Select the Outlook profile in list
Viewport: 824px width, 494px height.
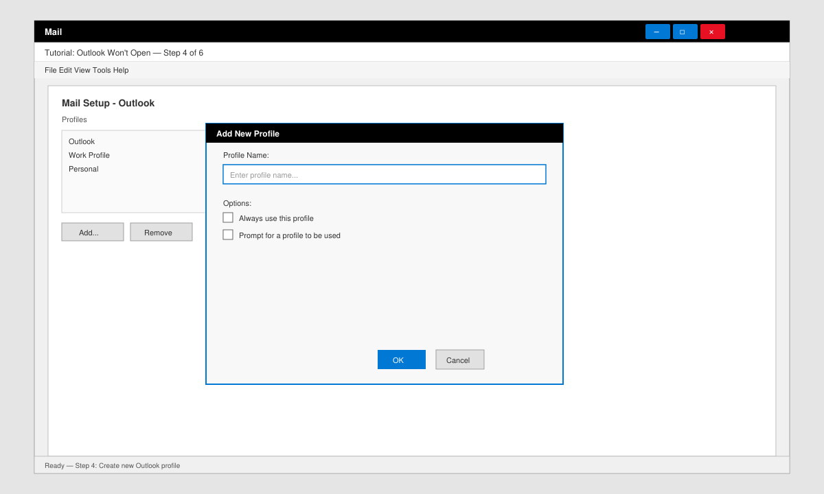82,141
